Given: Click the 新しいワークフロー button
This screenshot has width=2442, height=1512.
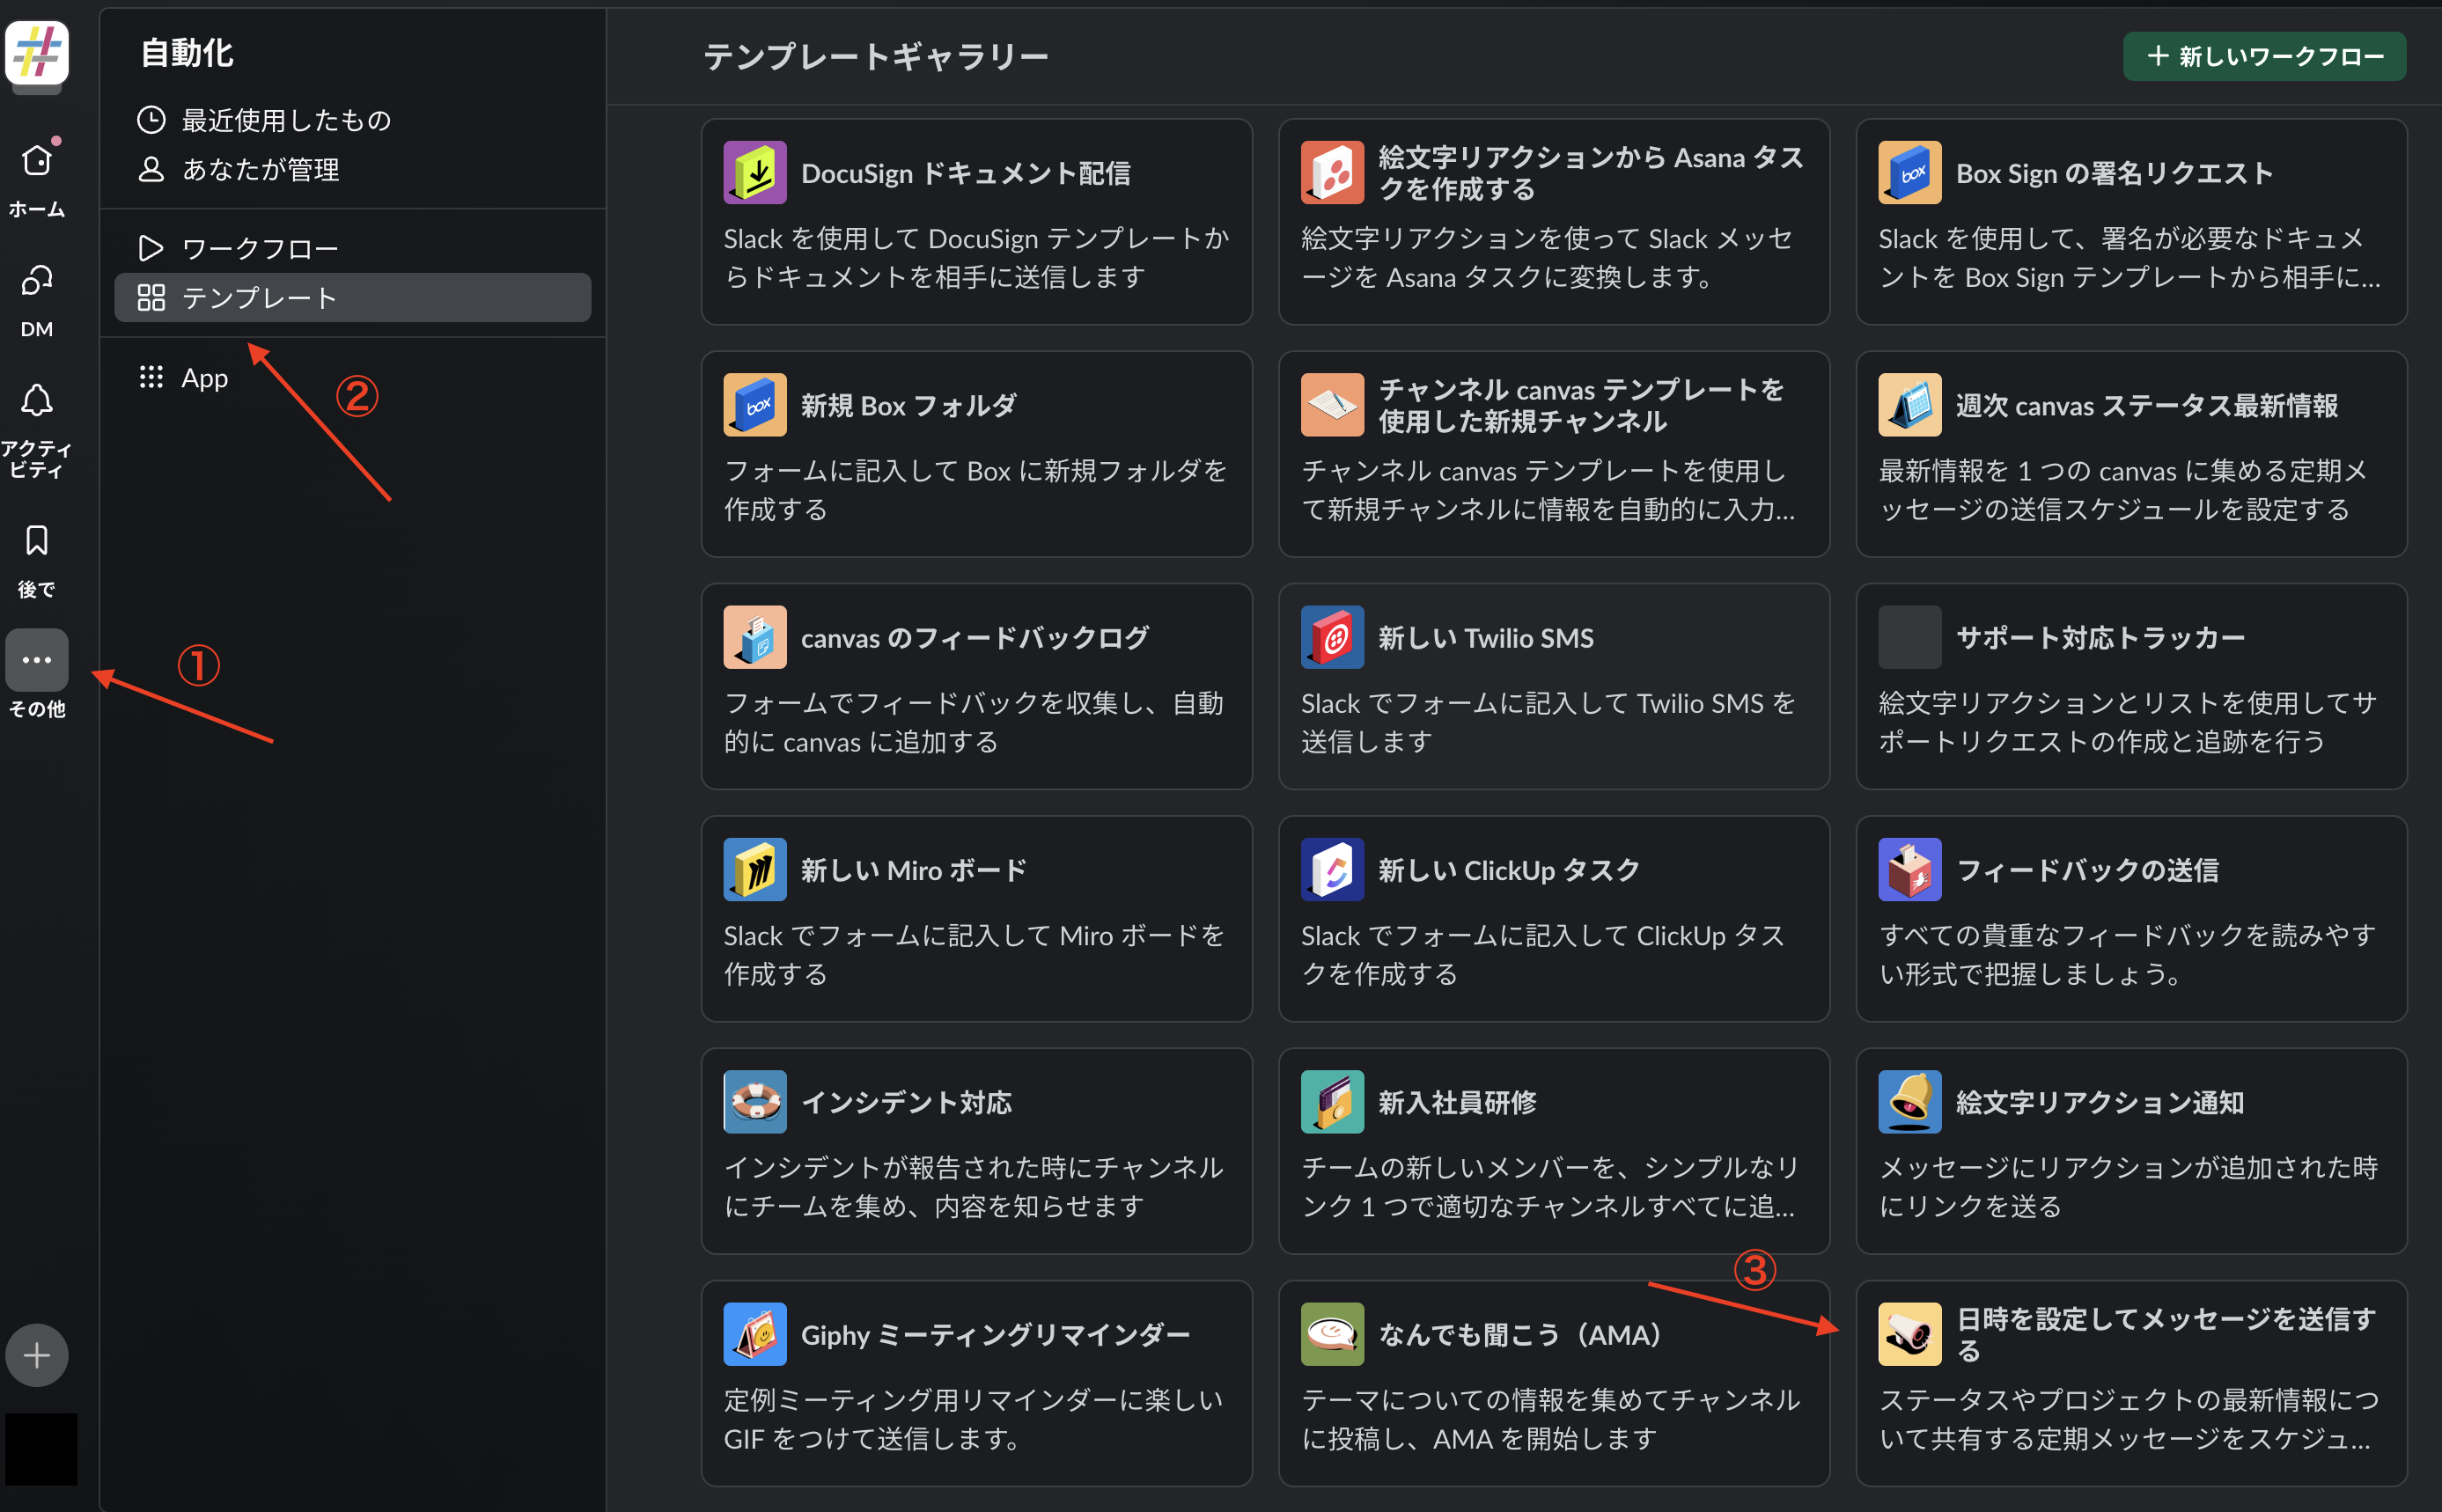Looking at the screenshot, I should tap(2264, 56).
